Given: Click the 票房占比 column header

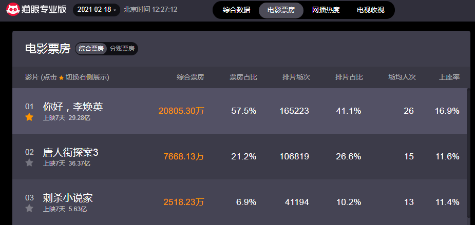Looking at the screenshot, I should (243, 77).
